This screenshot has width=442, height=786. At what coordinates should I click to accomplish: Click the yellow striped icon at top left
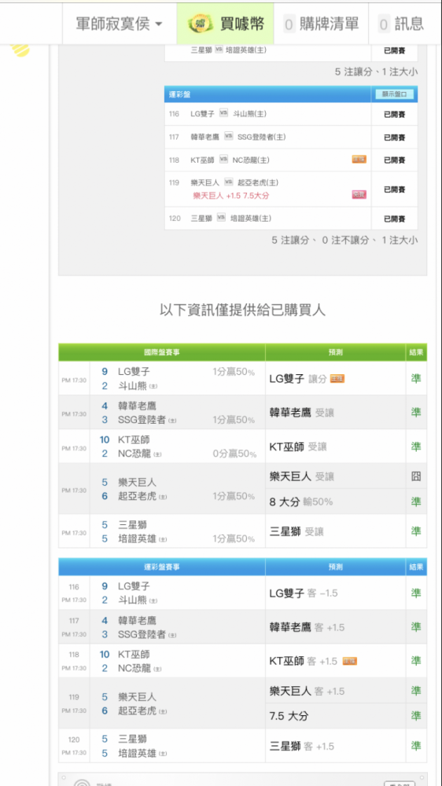tap(20, 50)
